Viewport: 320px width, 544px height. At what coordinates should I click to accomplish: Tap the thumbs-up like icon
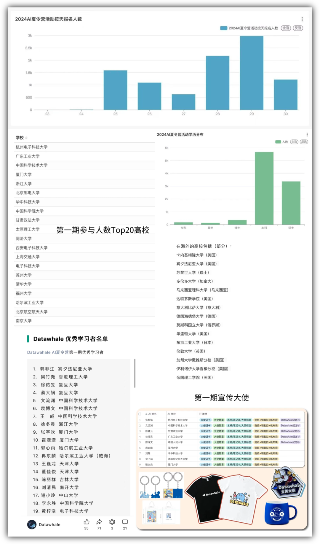tap(87, 521)
